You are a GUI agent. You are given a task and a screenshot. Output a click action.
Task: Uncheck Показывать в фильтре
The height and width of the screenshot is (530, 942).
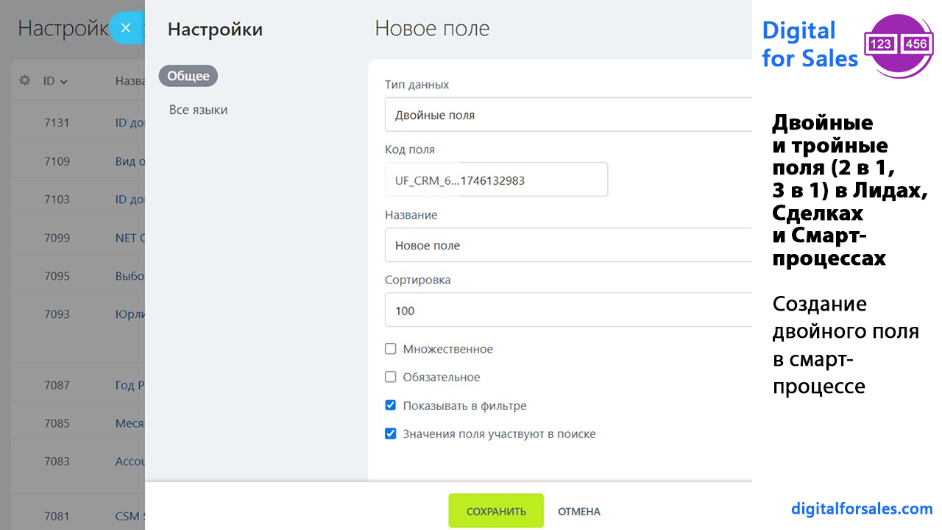pyautogui.click(x=391, y=406)
